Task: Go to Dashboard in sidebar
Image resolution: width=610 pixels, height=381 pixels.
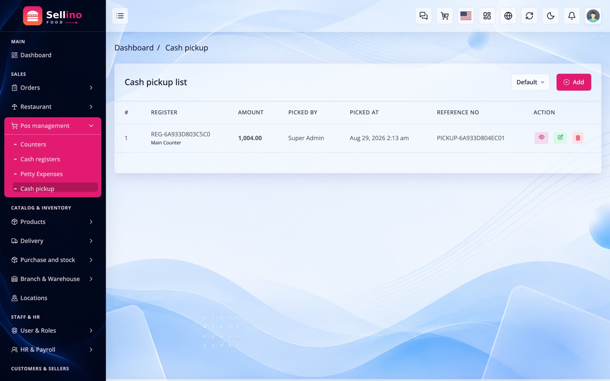Action: pyautogui.click(x=53, y=55)
